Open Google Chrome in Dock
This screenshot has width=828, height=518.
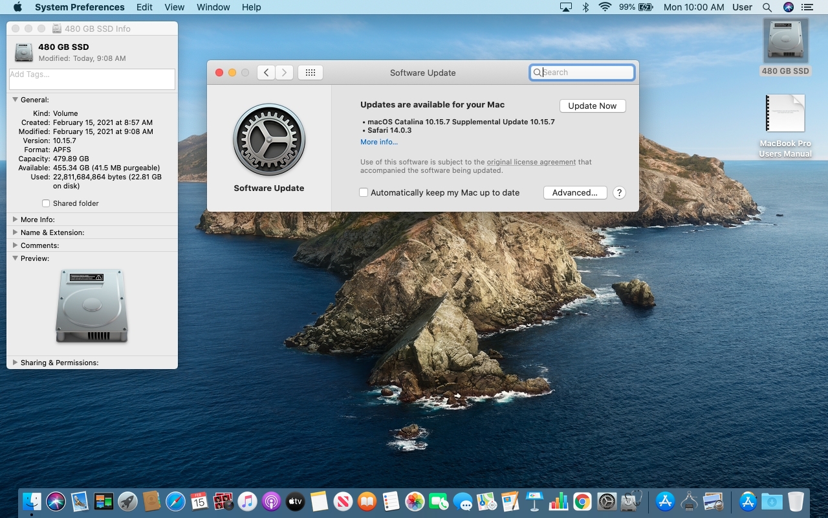pos(582,501)
